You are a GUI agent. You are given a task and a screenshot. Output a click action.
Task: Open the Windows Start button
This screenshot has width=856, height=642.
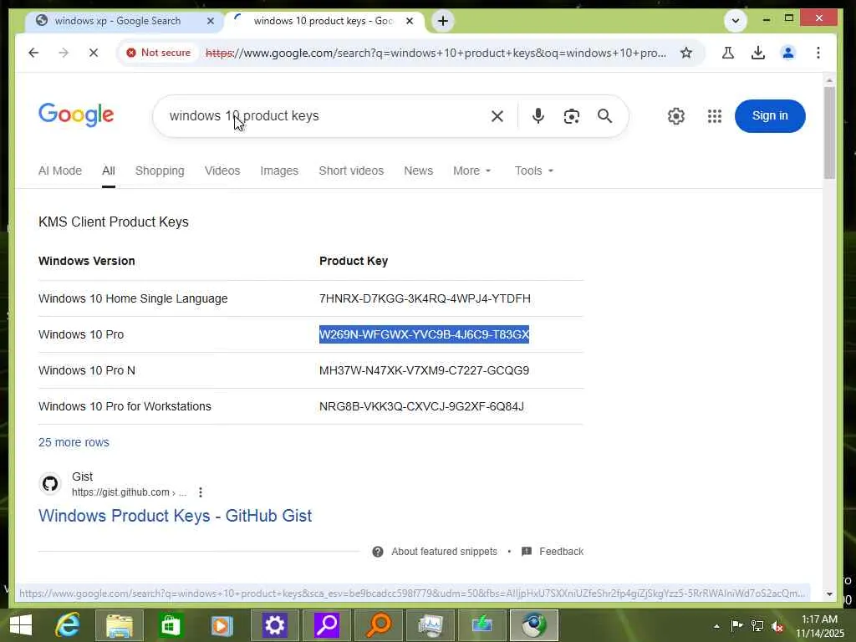pyautogui.click(x=21, y=625)
